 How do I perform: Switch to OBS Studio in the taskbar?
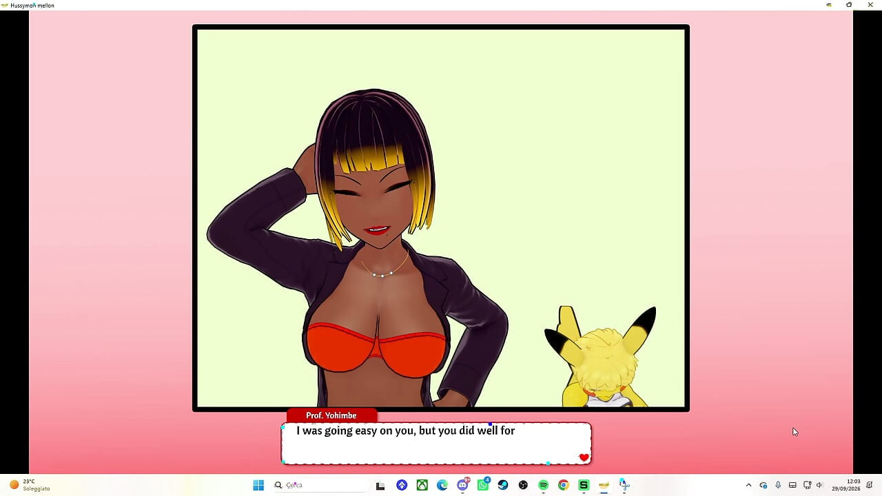[x=523, y=485]
